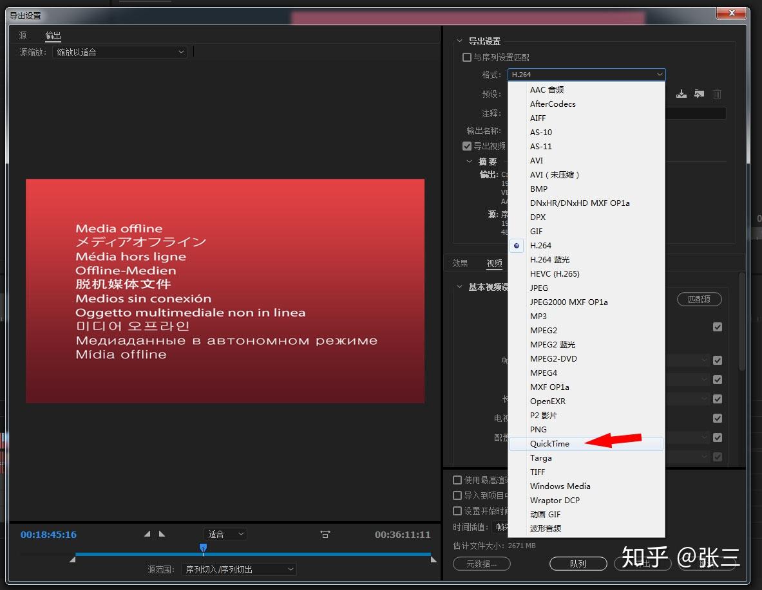Viewport: 762px width, 590px height.
Task: Click the delete preset trash icon
Action: (x=718, y=94)
